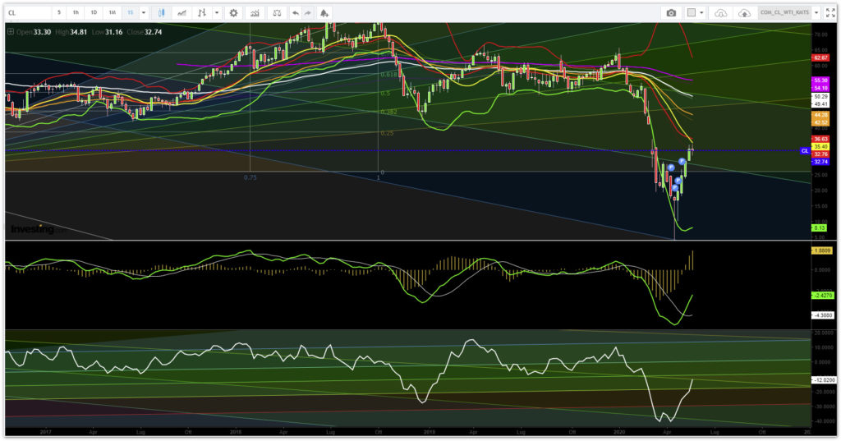Click the blue CL price line tag

(x=805, y=151)
